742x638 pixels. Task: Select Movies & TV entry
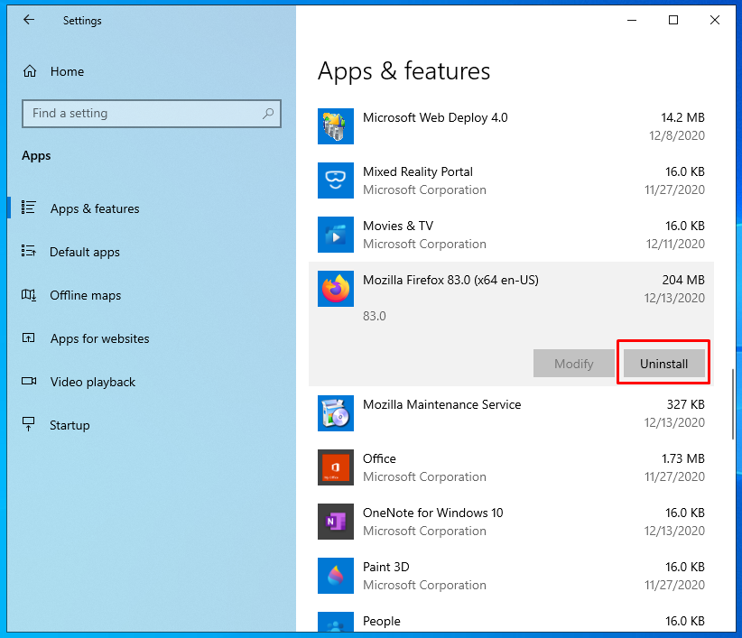[511, 235]
